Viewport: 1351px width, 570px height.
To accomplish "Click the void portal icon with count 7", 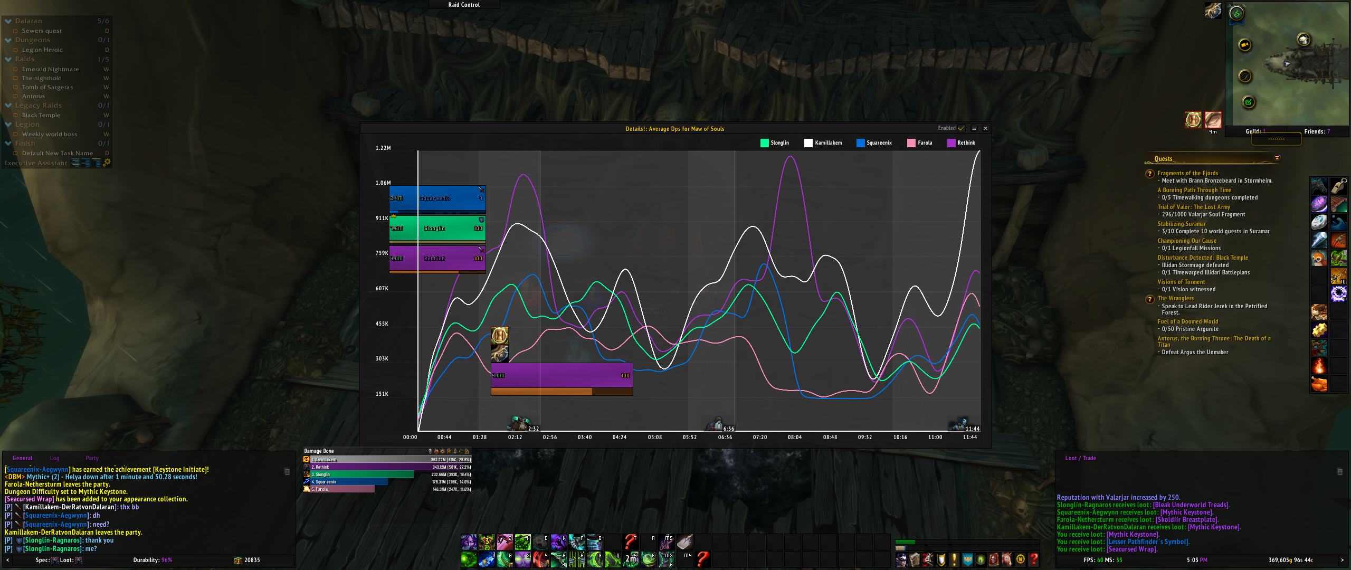I will click(x=1339, y=294).
